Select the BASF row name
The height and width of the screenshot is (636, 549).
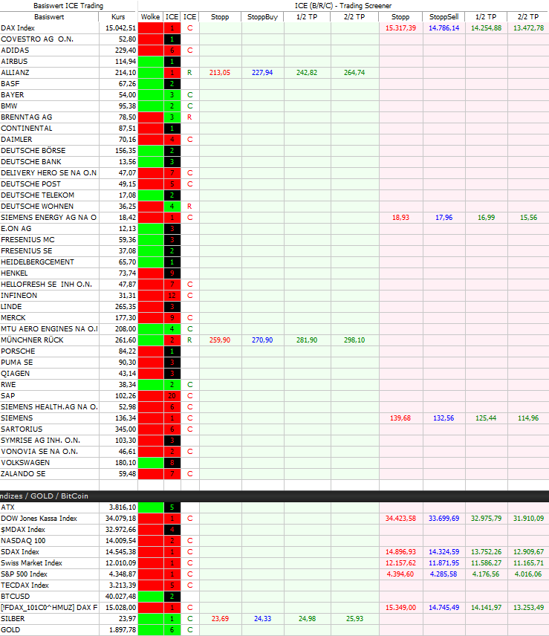pos(10,84)
